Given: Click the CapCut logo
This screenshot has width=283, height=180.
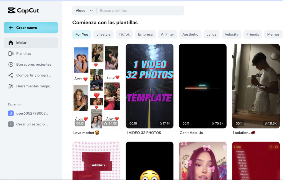Looking at the screenshot, I should click(x=23, y=10).
